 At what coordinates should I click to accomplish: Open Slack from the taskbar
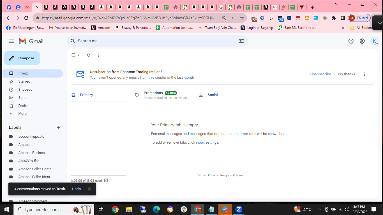[x=184, y=209]
